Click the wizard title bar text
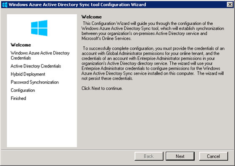This screenshot has height=166, width=235. coord(77,5)
